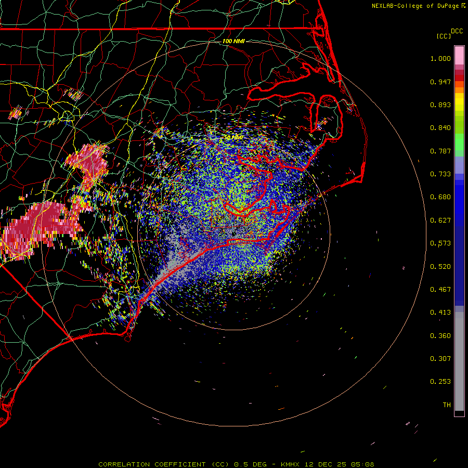The height and width of the screenshot is (468, 468).
Task: Click the radar site center point
Action: click(x=233, y=233)
